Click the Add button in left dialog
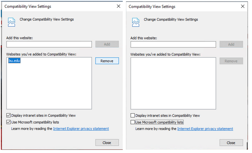The height and width of the screenshot is (153, 252). pyautogui.click(x=107, y=44)
